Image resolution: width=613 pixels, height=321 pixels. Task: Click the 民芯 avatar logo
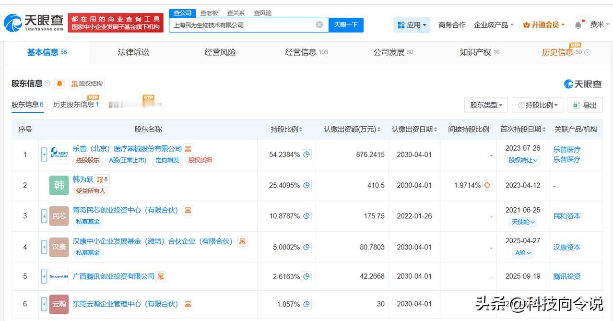[59, 216]
